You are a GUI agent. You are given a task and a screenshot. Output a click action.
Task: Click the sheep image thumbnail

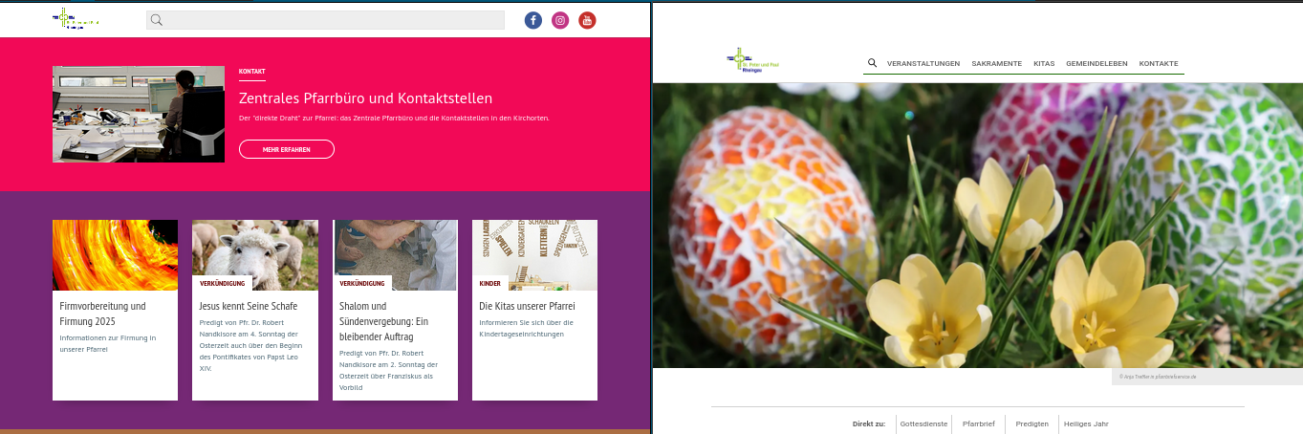pyautogui.click(x=255, y=255)
